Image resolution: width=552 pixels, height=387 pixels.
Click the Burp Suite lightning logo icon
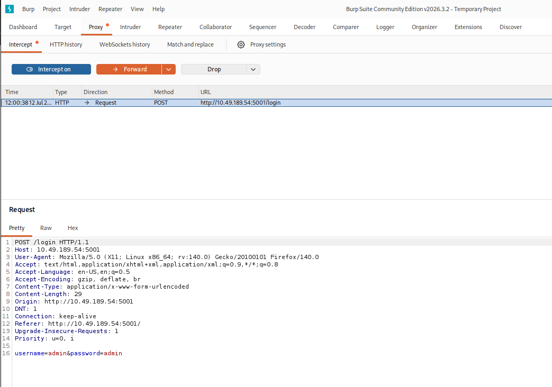[x=10, y=9]
